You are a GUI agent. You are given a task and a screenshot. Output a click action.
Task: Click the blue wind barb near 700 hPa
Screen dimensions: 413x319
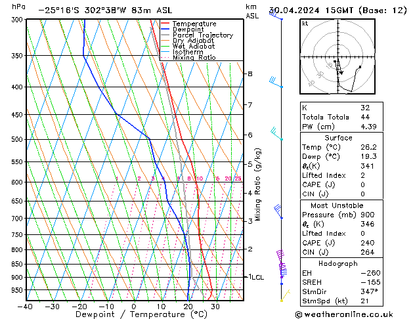click(x=278, y=211)
